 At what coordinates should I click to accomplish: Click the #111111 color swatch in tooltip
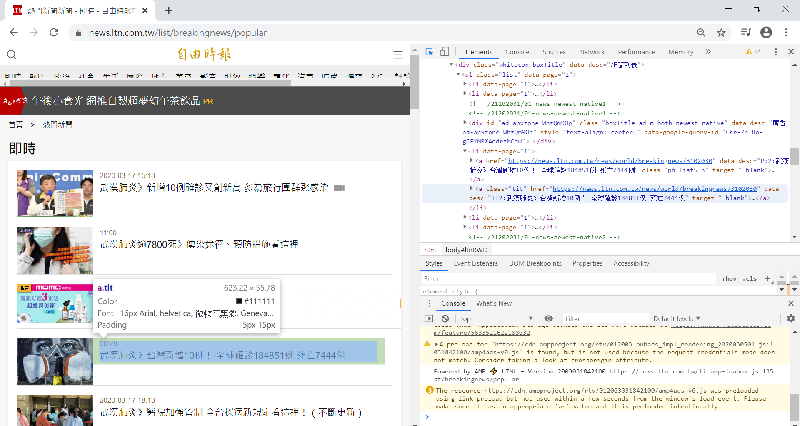coord(239,301)
